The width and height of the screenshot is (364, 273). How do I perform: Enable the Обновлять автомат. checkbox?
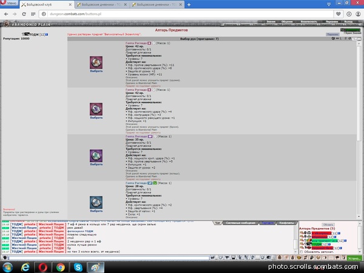pos(302,252)
